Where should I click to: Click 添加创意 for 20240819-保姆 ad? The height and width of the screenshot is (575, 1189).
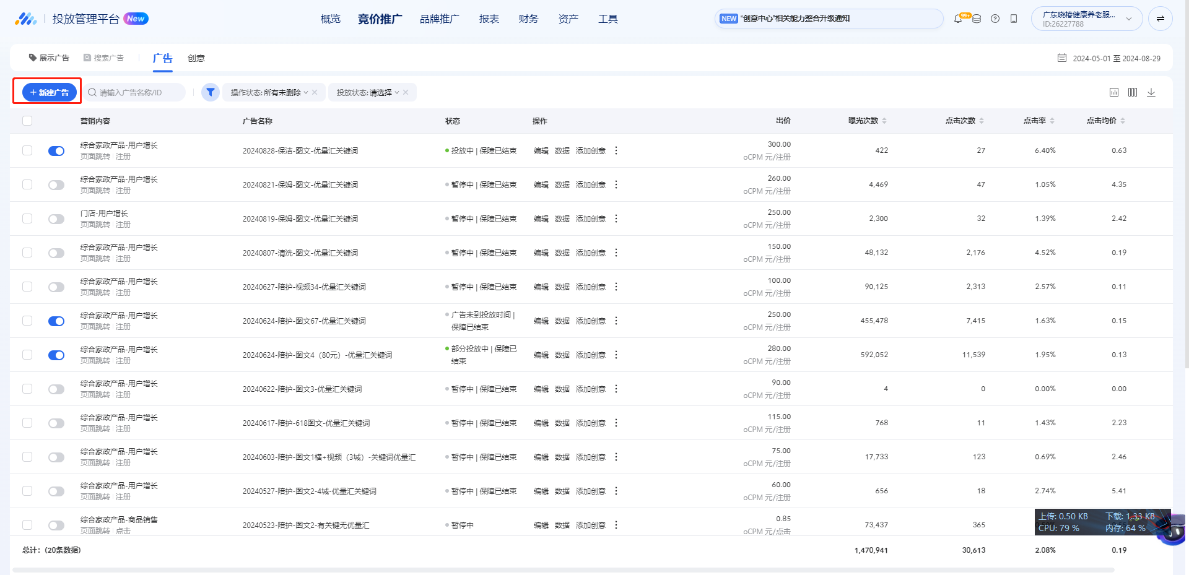591,218
